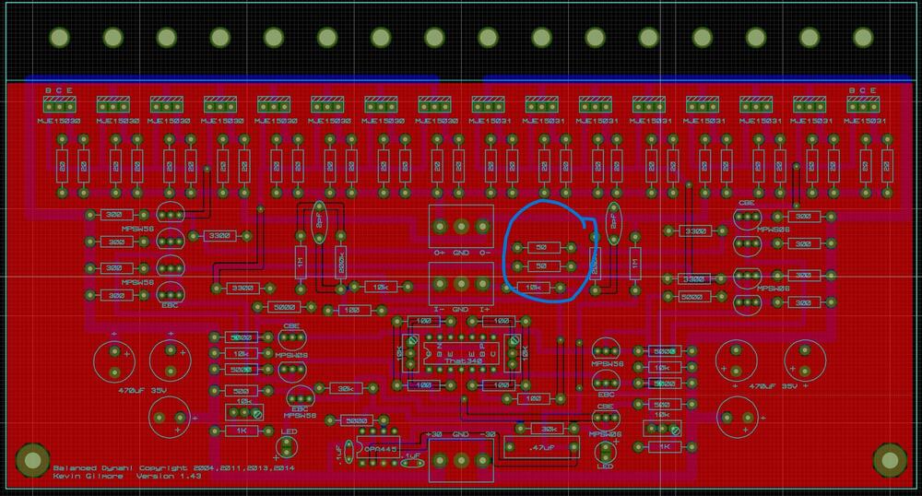Click the .47uF capacitor footprint
The height and width of the screenshot is (496, 922).
542,449
